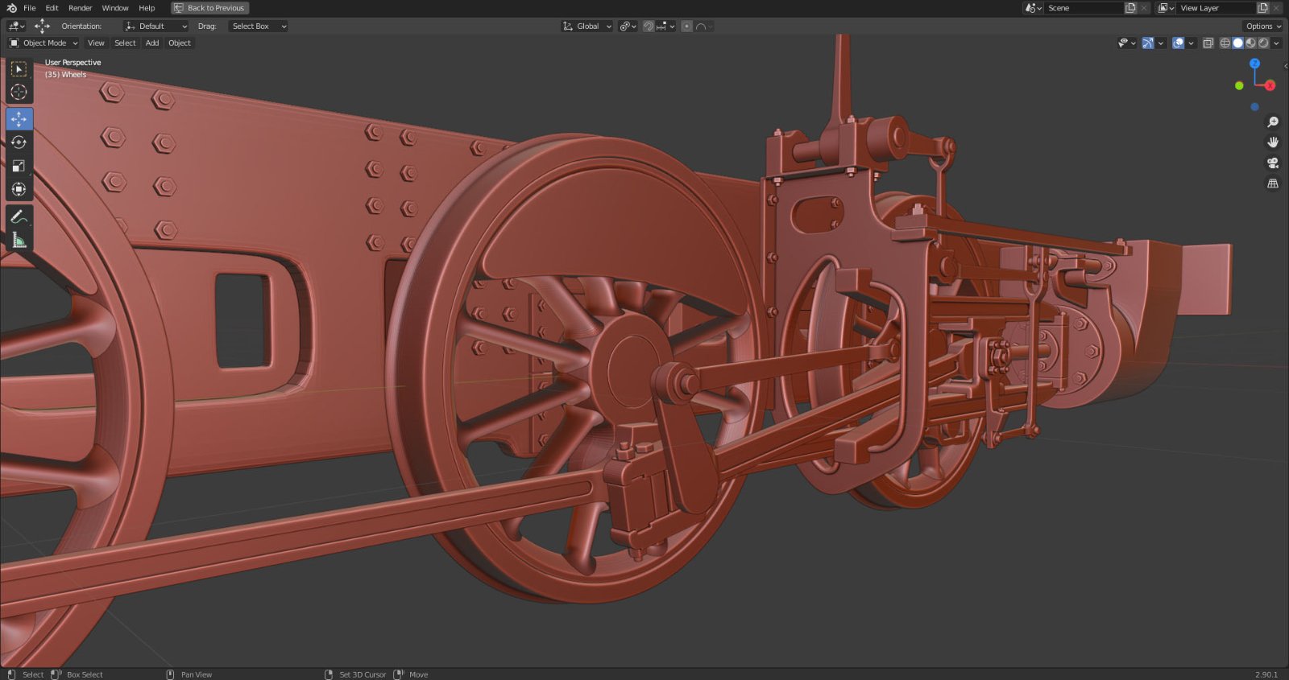The height and width of the screenshot is (680, 1289).
Task: Toggle X-Ray mode
Action: click(x=1208, y=43)
